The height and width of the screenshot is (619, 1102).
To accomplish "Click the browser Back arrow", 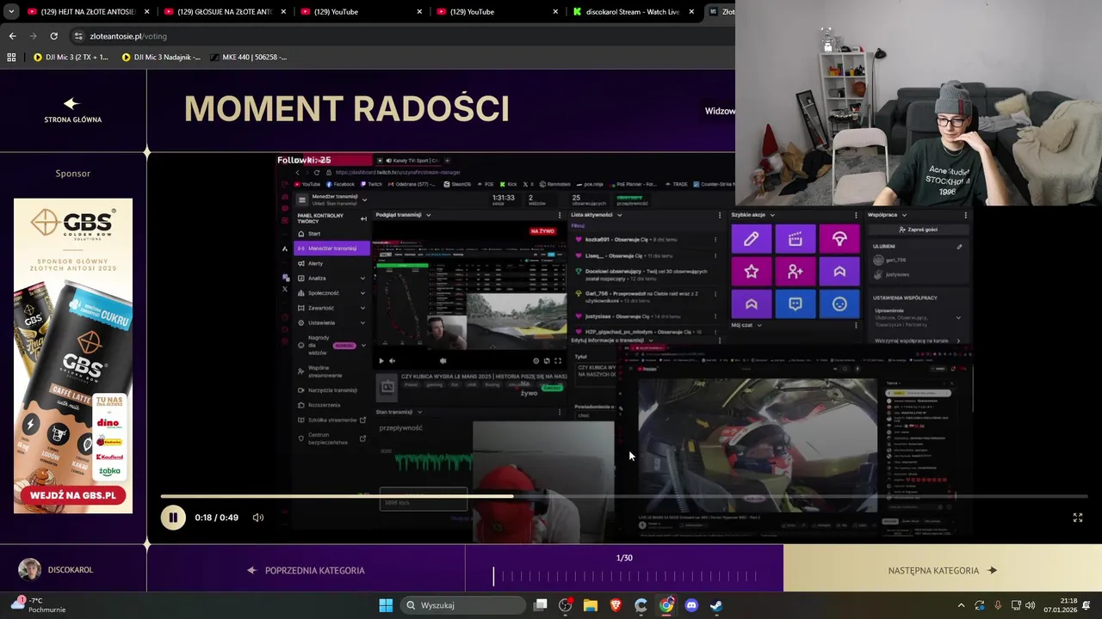I will [12, 36].
